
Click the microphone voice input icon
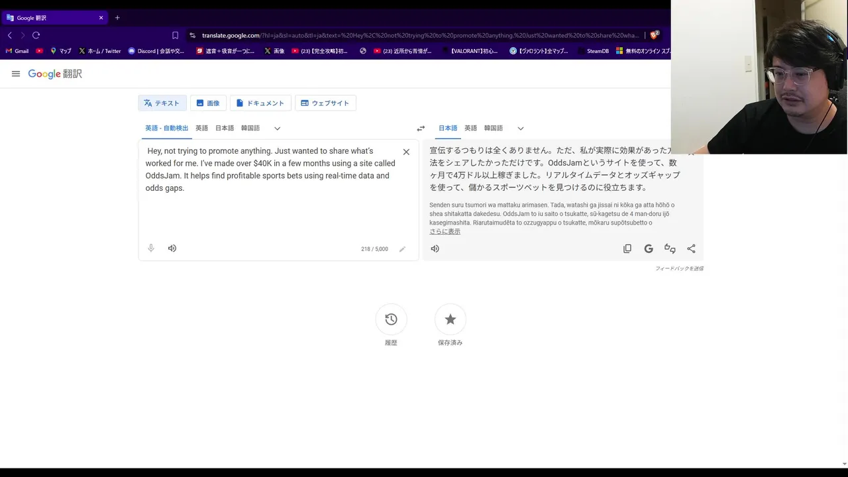151,248
